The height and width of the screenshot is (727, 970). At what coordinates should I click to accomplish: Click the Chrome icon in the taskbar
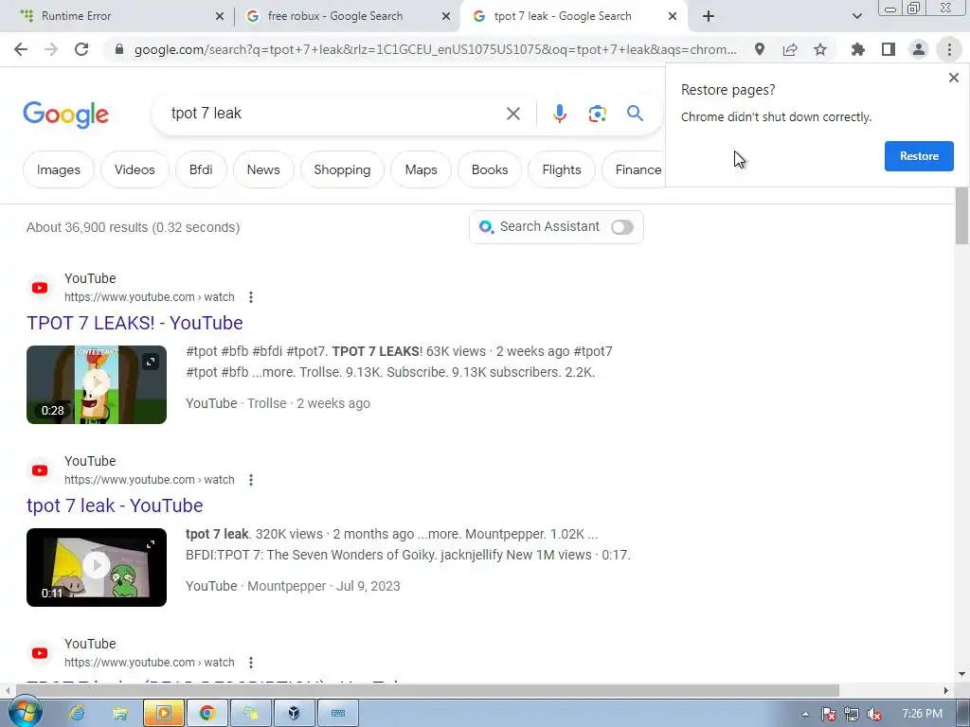pos(207,714)
